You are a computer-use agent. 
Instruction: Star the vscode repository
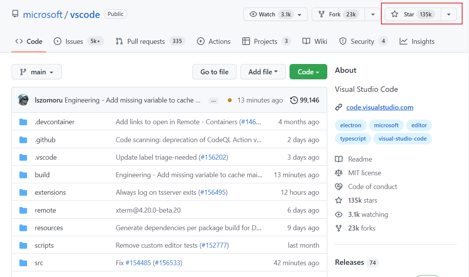coord(413,14)
